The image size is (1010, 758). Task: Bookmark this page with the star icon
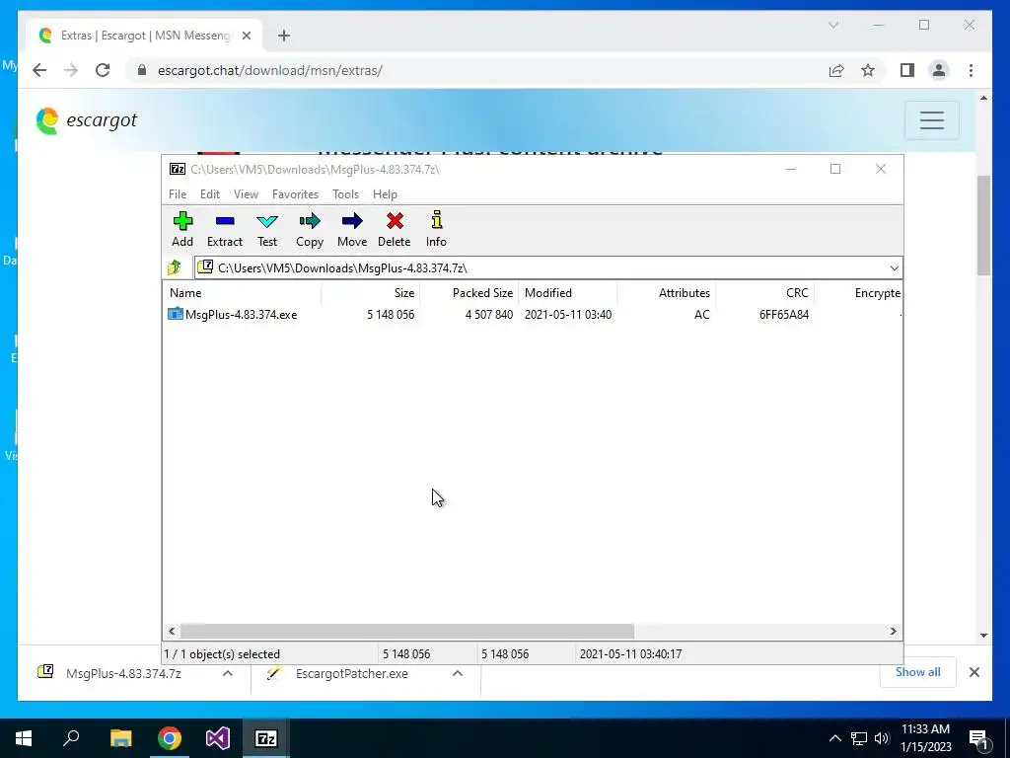[x=868, y=70]
